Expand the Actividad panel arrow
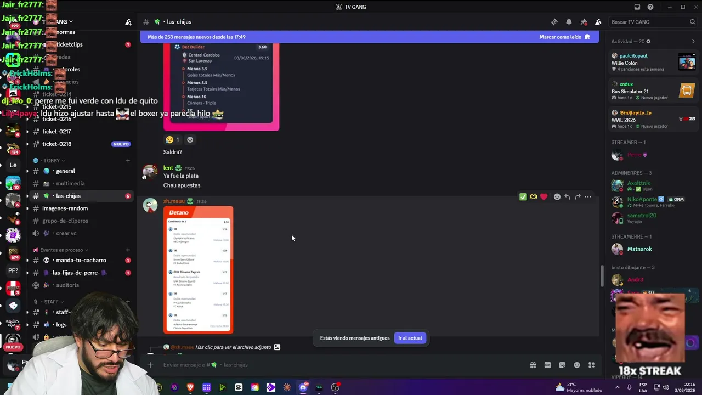Screen dimensions: 702x395 tap(693, 42)
